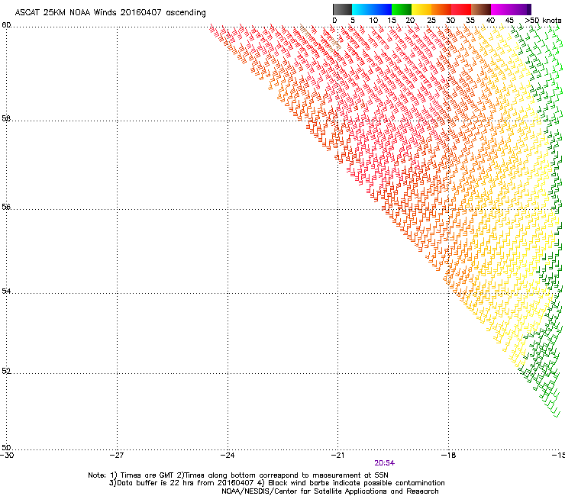Viewport: 565px width, 496px height.
Task: Click the 'Times are GMT' note line
Action: pos(238,475)
